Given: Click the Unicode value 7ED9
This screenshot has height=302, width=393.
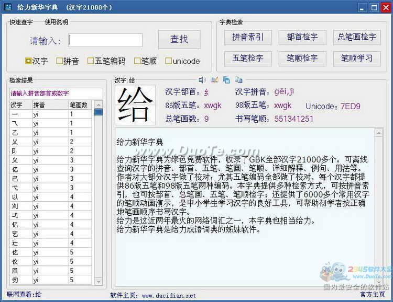Looking at the screenshot, I should [351, 107].
